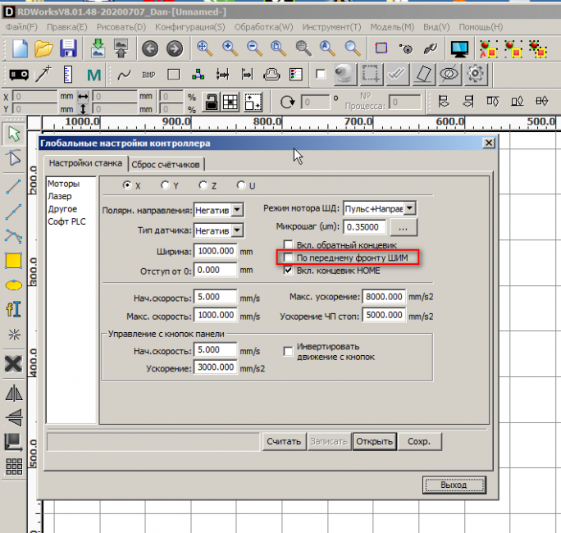The image size is (561, 533).
Task: Click the teal M icon in toolbar
Action: pos(93,75)
